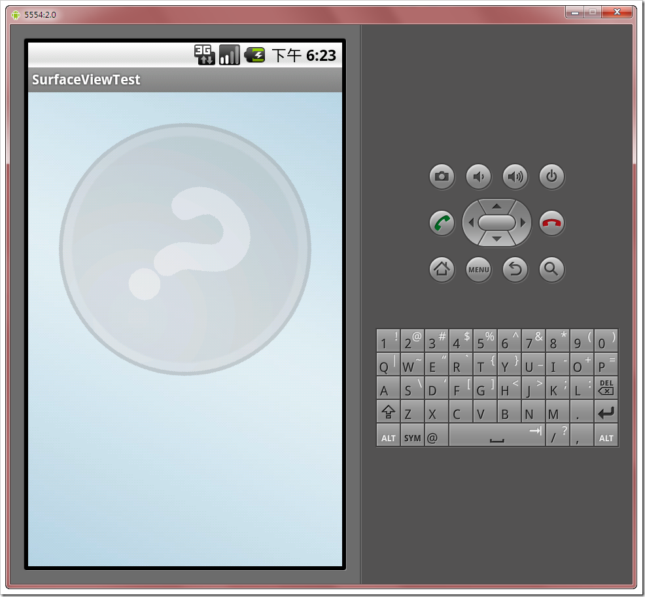The image size is (645, 597).
Task: Click the Enter return key
Action: 606,412
